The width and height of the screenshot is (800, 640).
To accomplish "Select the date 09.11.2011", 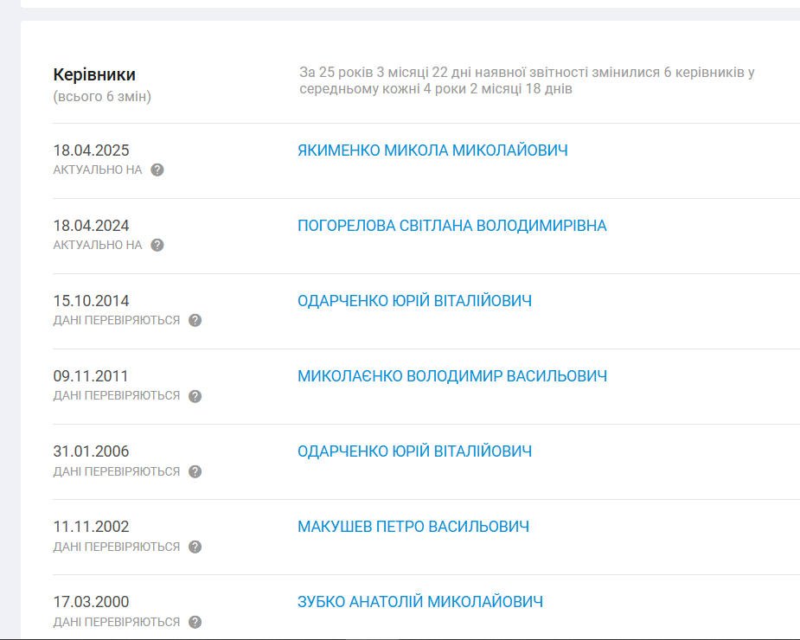I will 91,376.
